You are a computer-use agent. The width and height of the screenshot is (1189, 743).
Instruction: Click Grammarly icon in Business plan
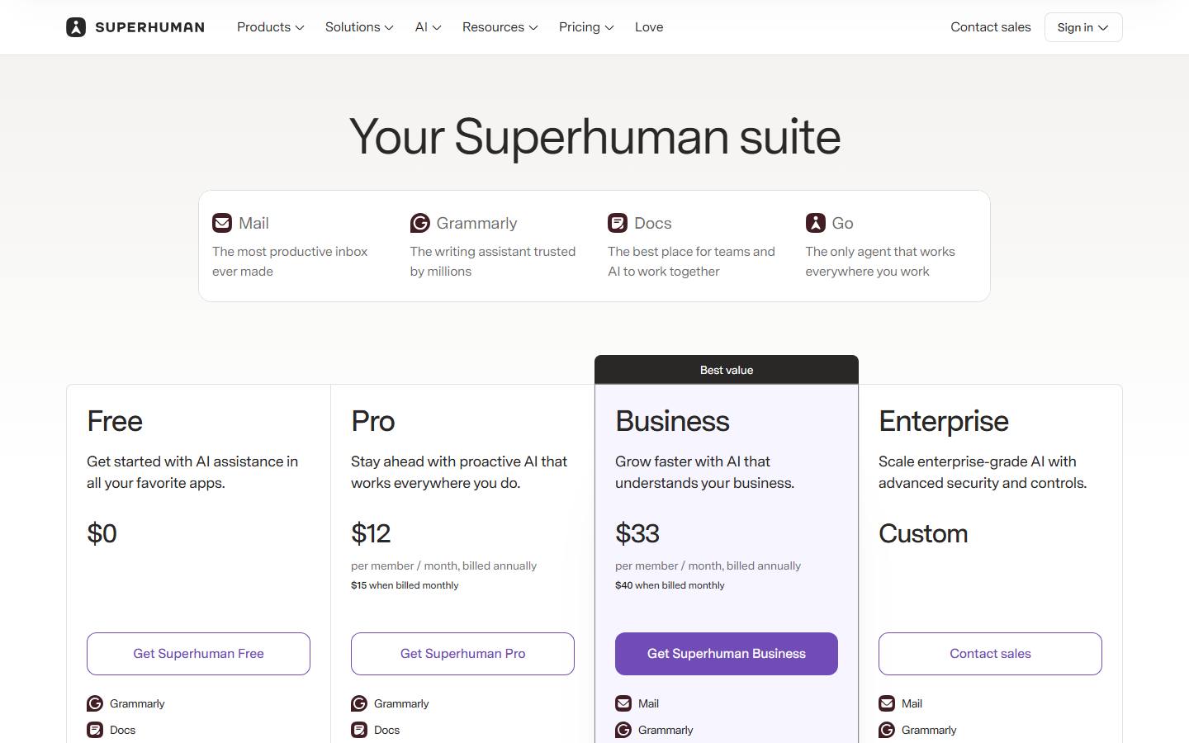coord(623,730)
